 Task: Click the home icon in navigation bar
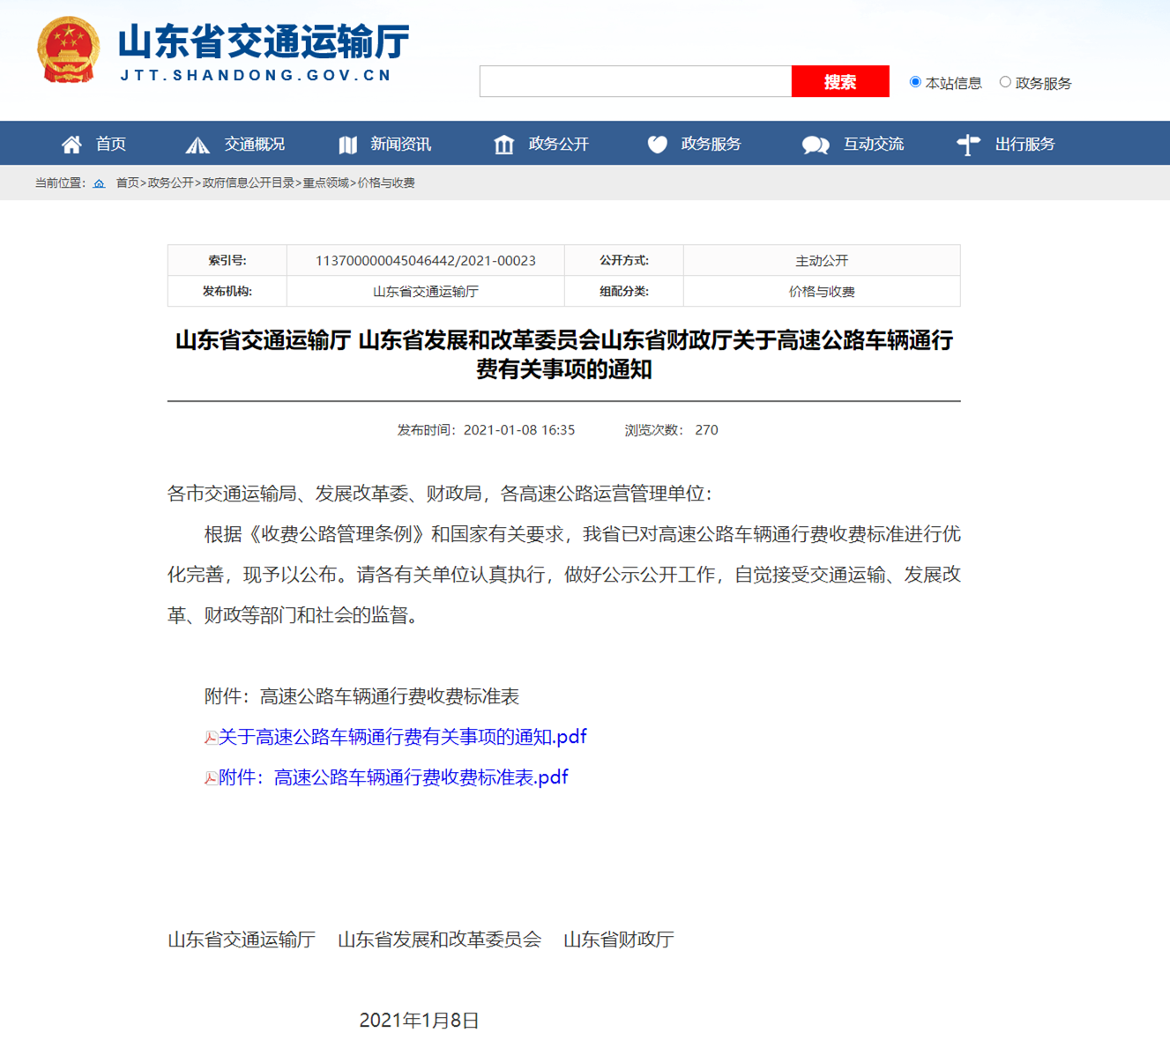(x=71, y=144)
